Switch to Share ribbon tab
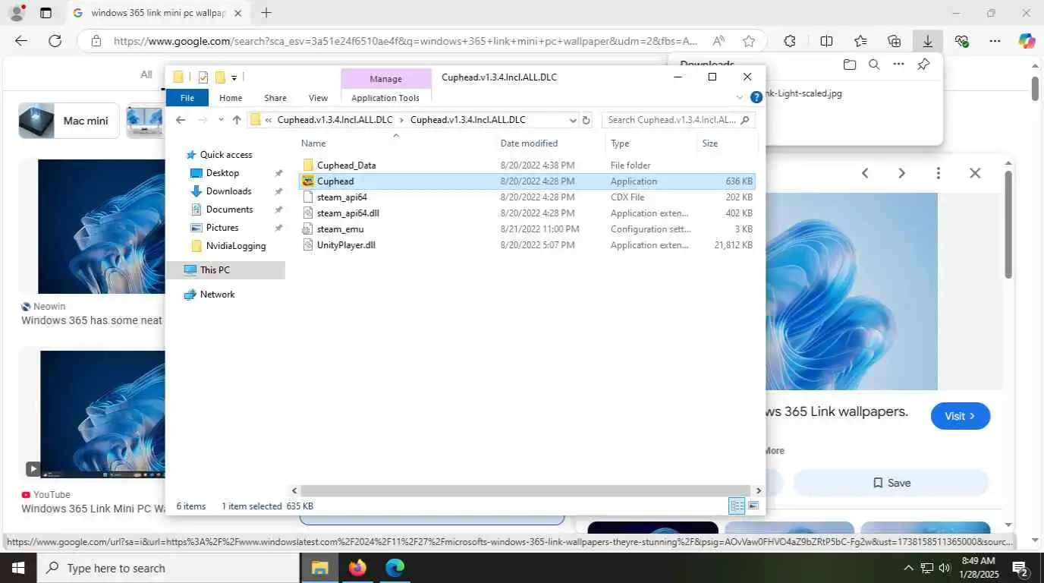 [x=275, y=98]
